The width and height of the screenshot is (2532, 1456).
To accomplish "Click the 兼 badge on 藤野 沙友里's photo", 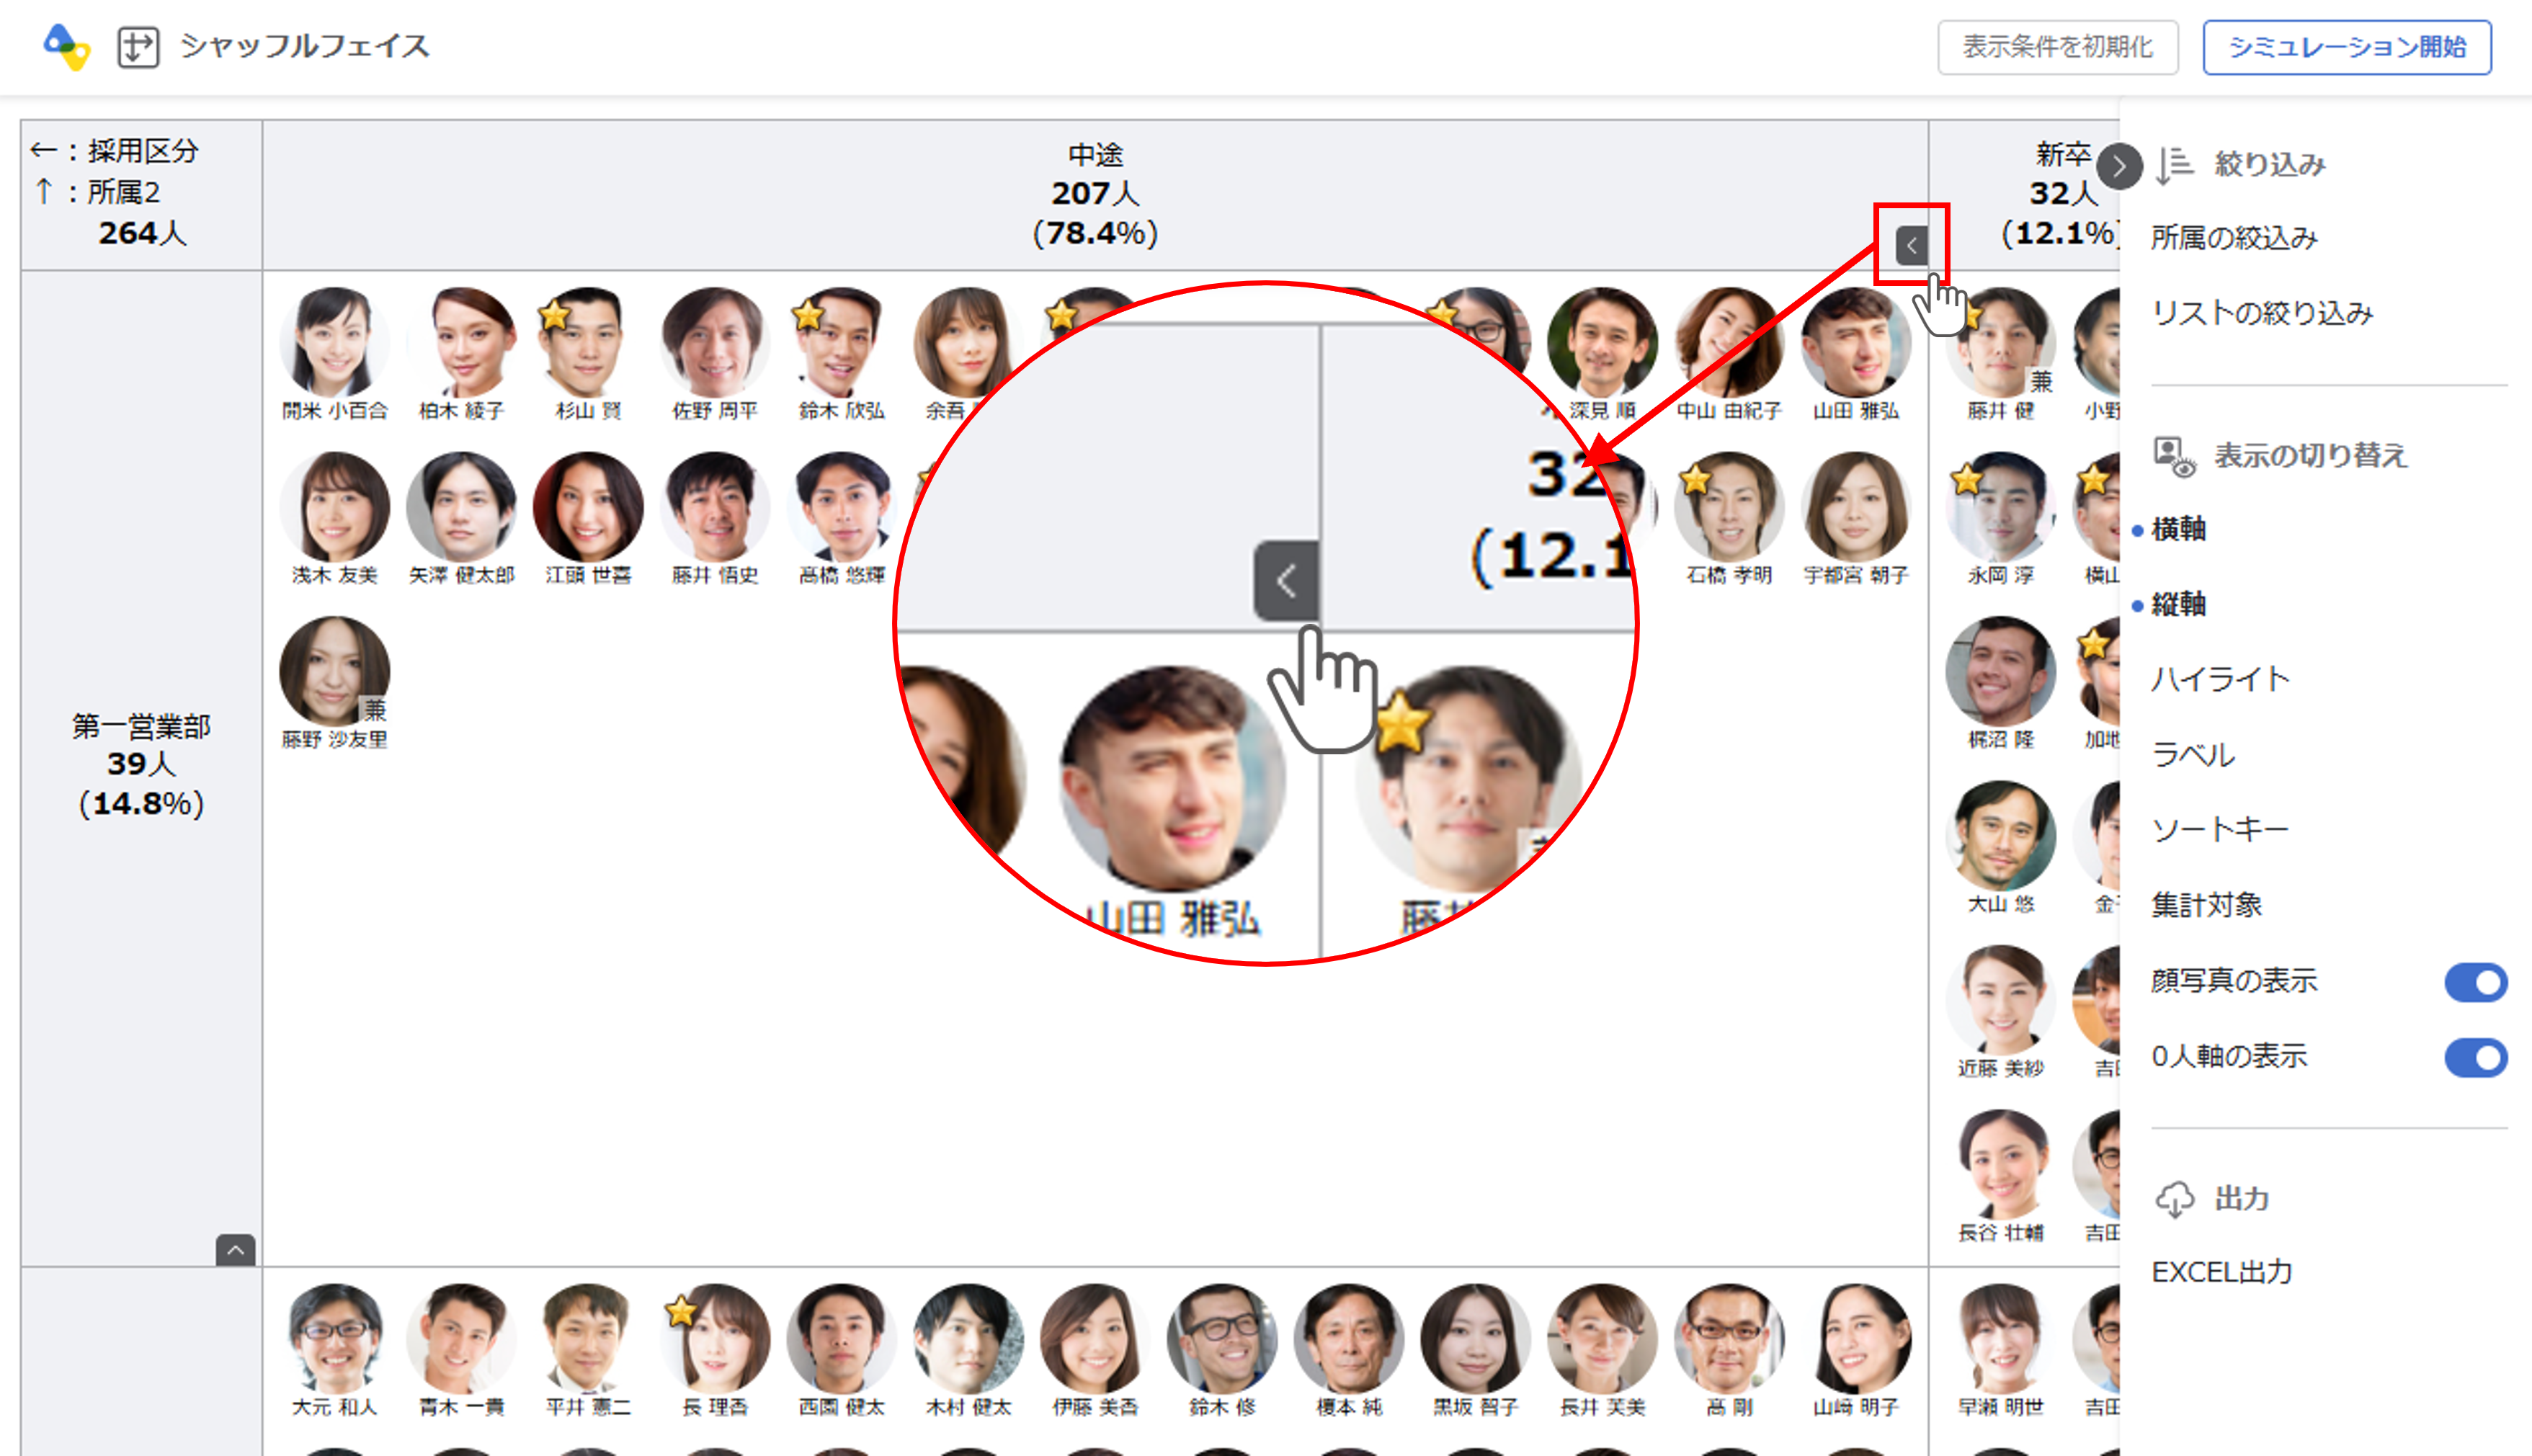I will 374,710.
